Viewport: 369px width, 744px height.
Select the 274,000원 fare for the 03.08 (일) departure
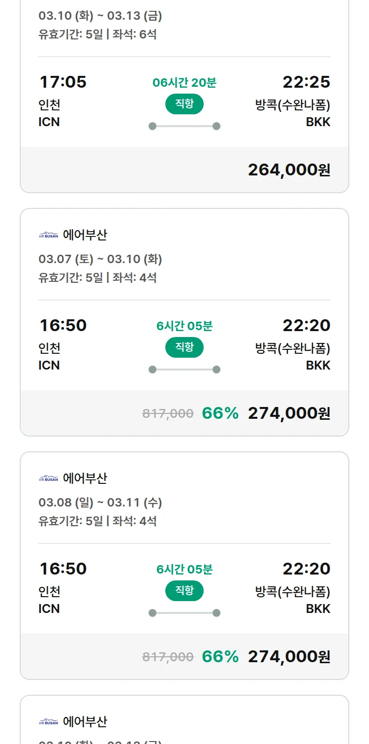(289, 657)
